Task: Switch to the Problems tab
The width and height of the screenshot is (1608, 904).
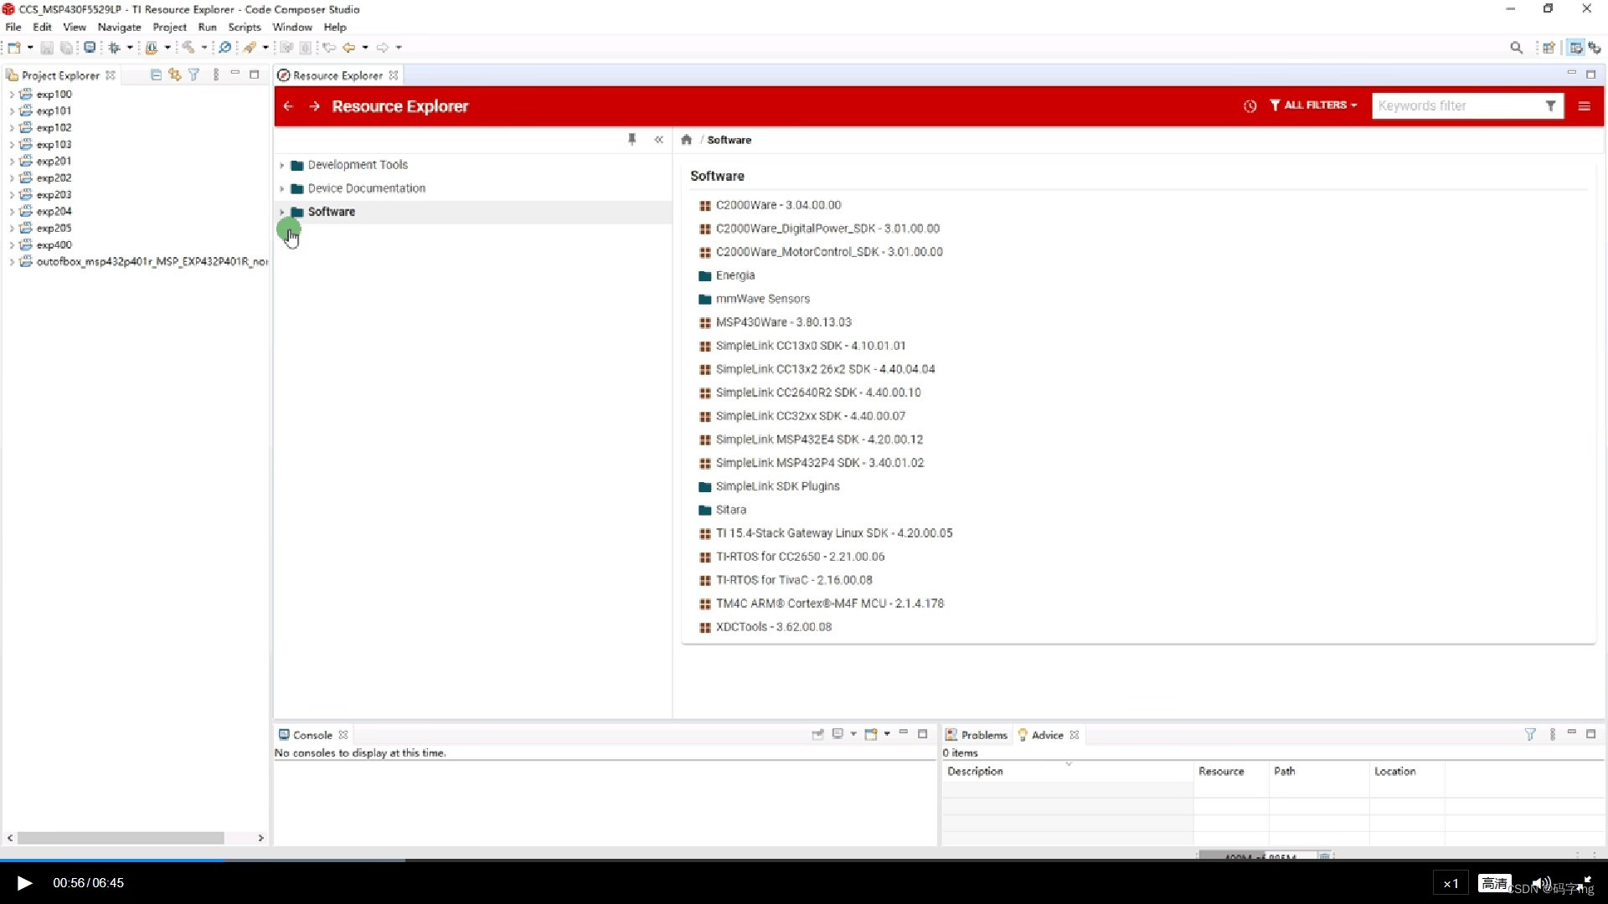Action: tap(977, 735)
